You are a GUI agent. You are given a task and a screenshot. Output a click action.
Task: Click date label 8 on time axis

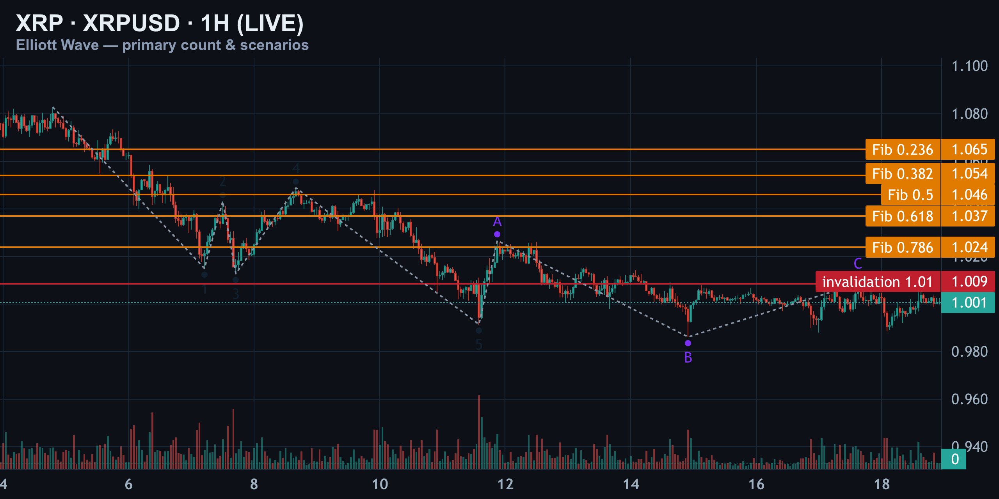254,484
